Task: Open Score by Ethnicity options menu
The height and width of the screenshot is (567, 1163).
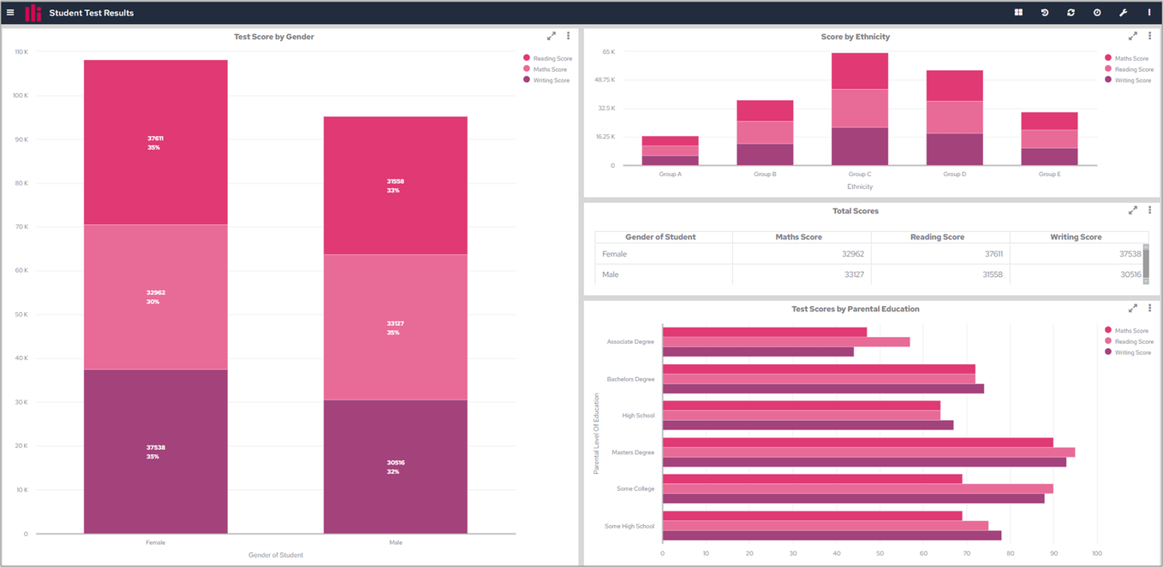Action: pos(1149,36)
